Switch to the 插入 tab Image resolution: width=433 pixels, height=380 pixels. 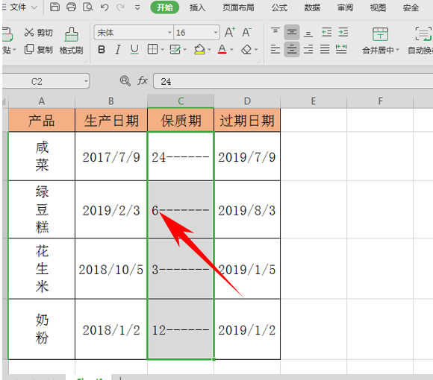click(x=197, y=7)
